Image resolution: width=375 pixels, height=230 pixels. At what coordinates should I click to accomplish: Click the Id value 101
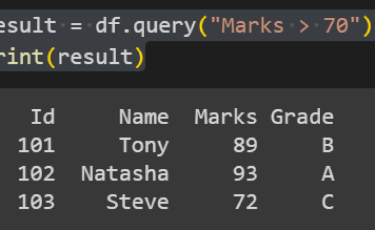point(36,145)
